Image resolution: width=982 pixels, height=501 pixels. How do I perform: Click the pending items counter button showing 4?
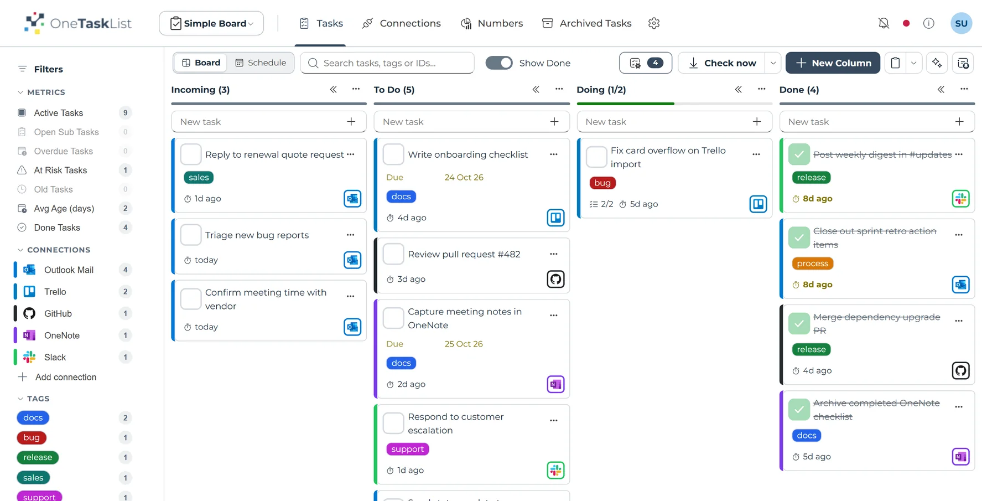pos(646,63)
